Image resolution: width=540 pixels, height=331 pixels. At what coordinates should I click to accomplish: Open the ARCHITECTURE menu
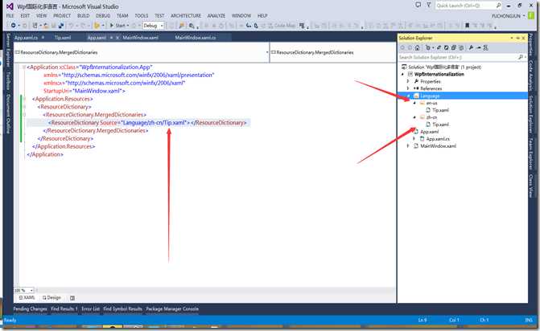coord(186,16)
